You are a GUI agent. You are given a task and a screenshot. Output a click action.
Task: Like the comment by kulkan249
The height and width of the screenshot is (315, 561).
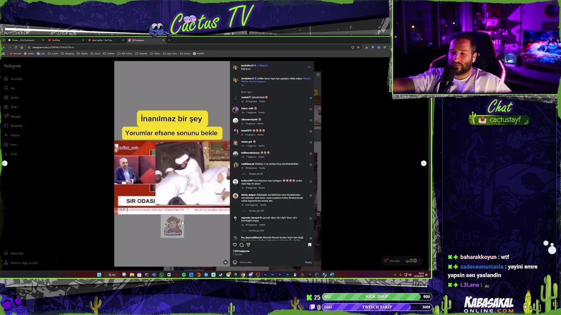tap(311, 182)
